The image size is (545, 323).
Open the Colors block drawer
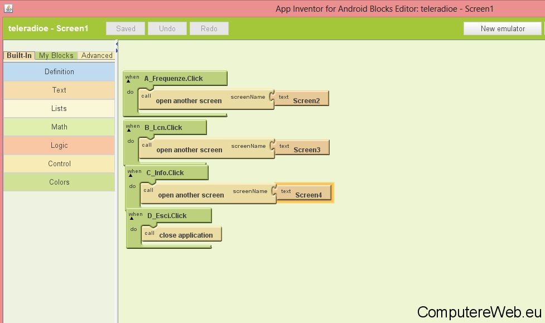tap(59, 182)
